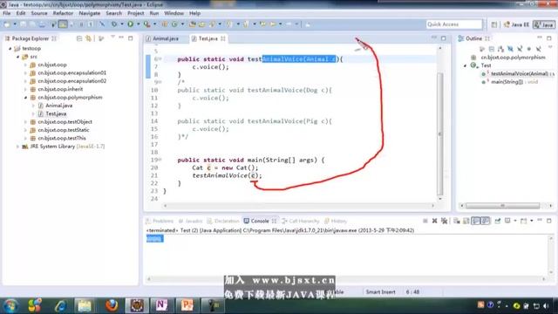Click the Print icon in main toolbar

[x=42, y=24]
